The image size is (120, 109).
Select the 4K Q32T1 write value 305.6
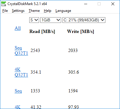[73, 72]
